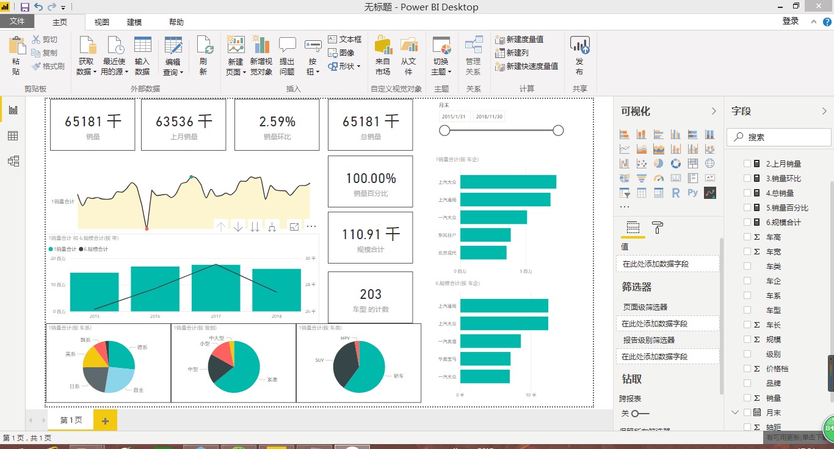
Task: Choose the card visual with 123
Action: point(676,179)
